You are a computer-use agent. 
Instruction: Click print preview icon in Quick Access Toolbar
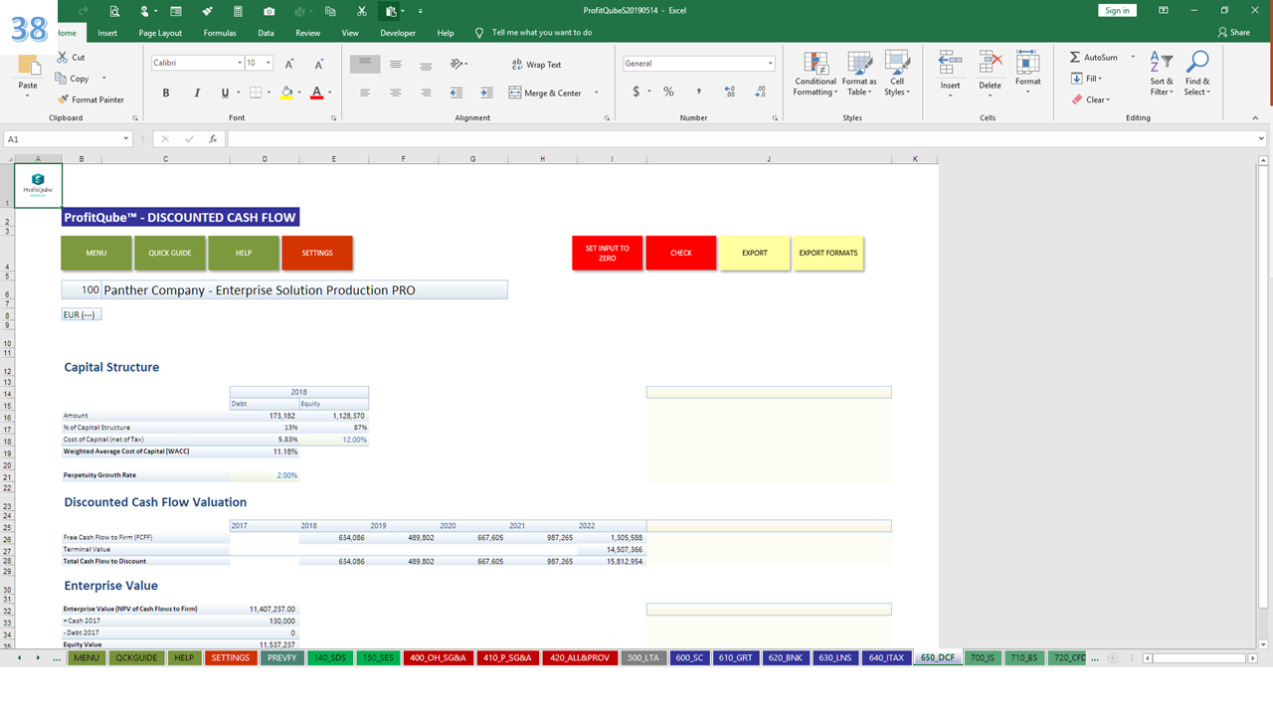tap(114, 11)
